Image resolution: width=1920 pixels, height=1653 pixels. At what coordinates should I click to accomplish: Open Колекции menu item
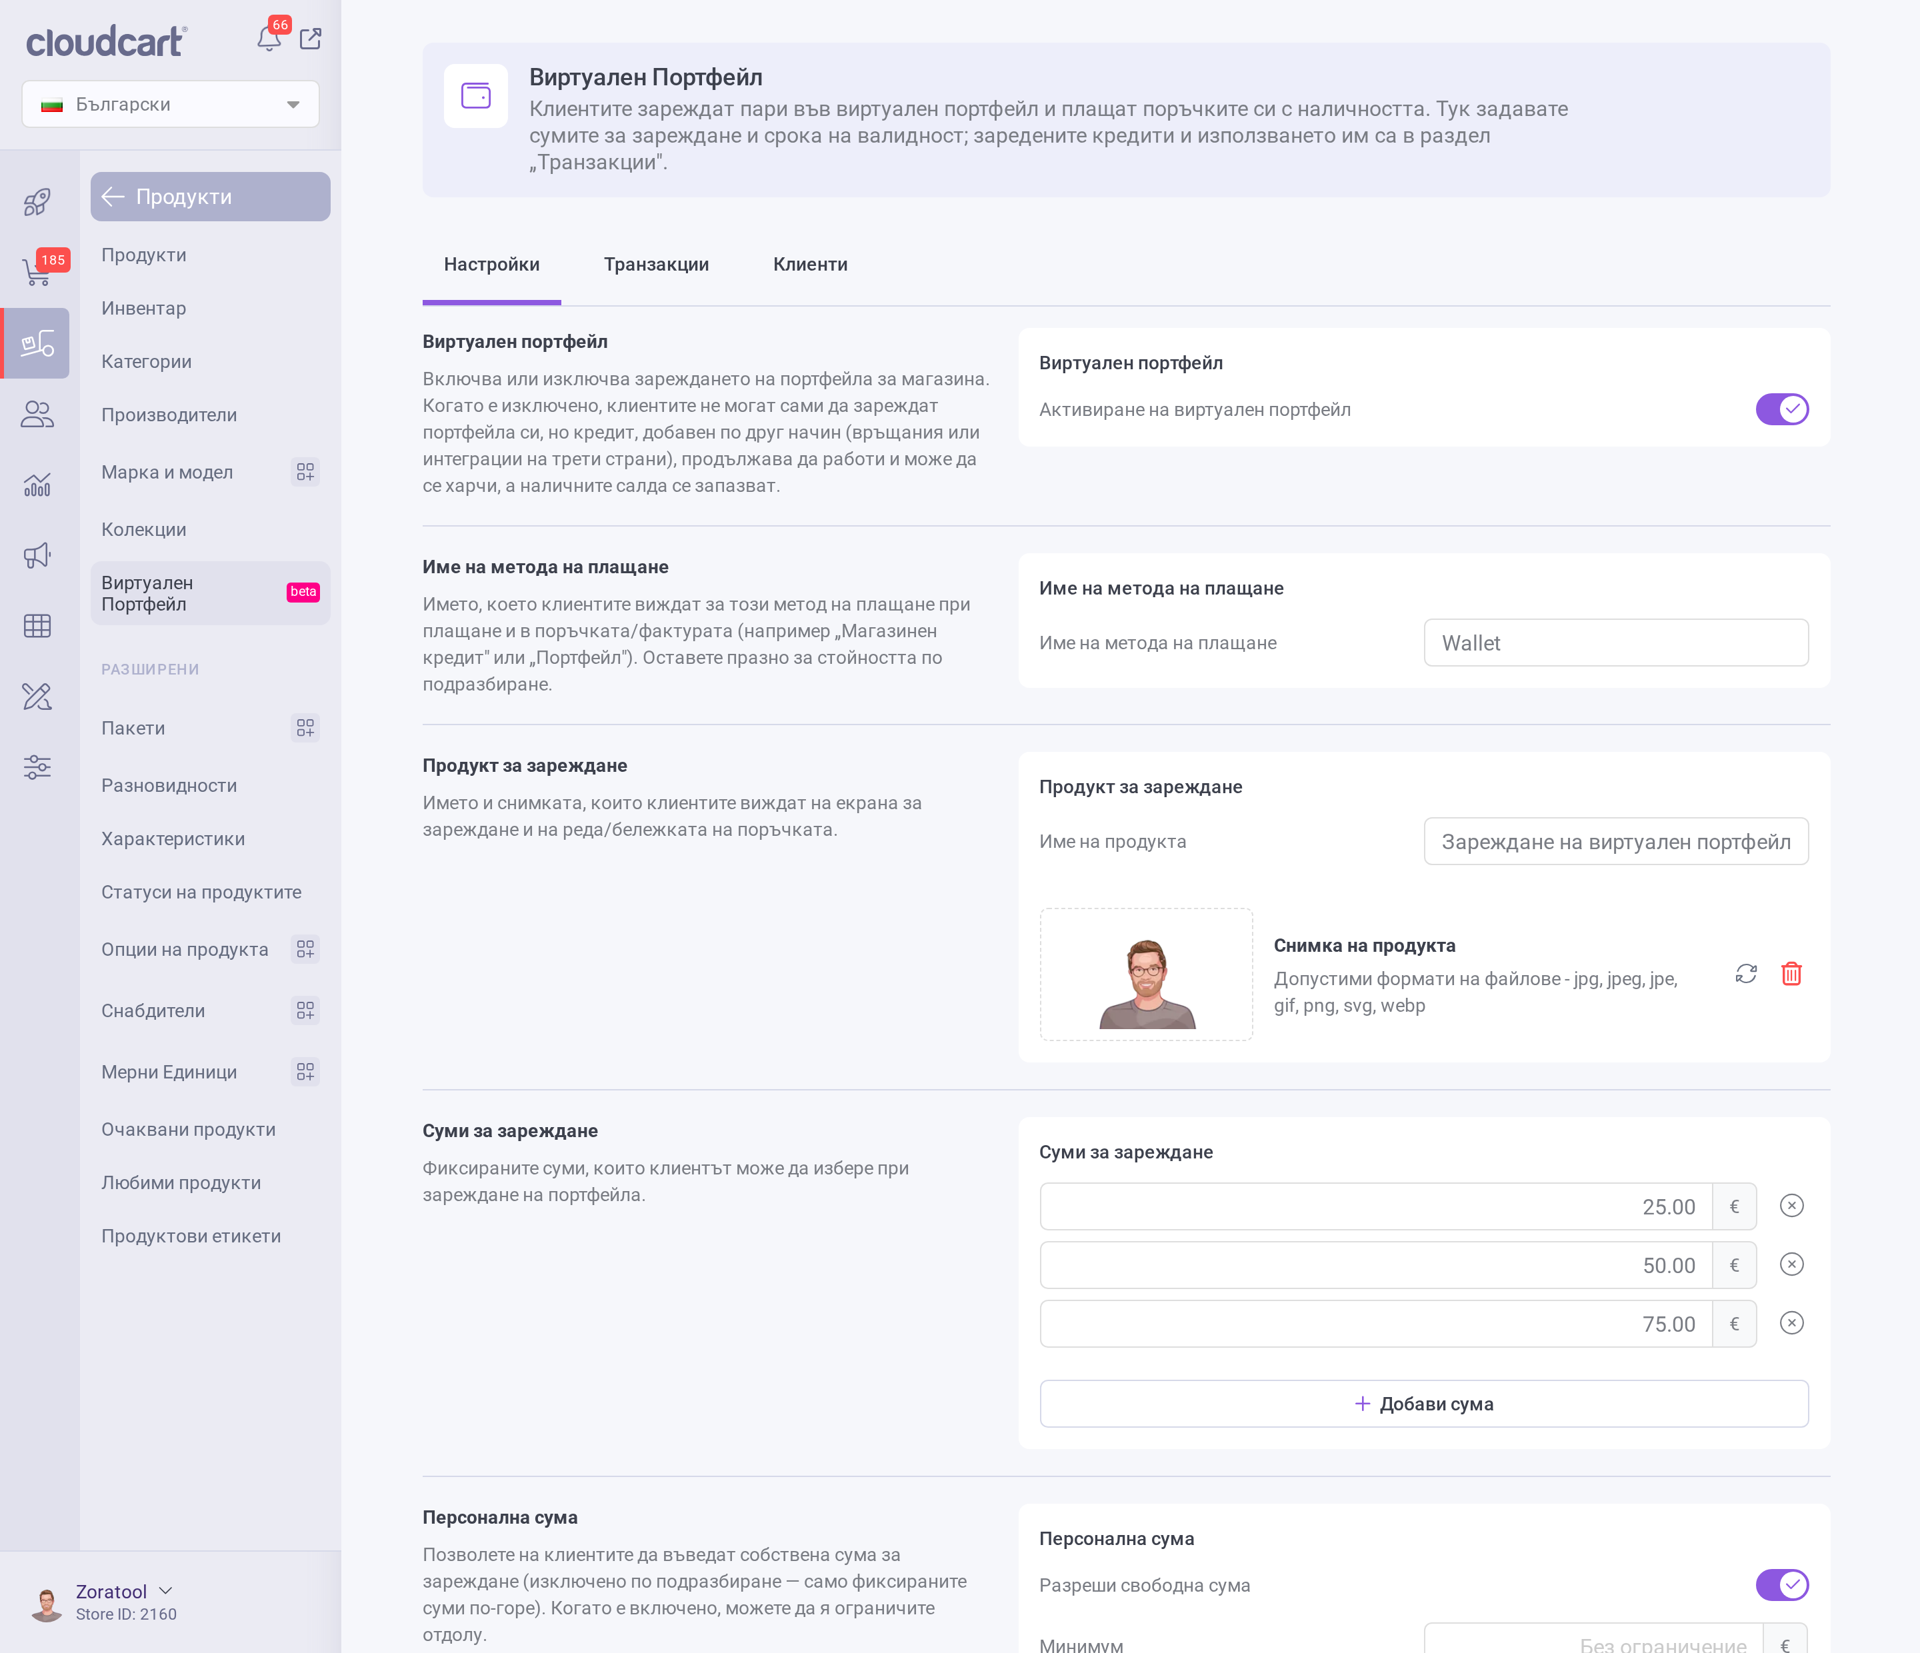click(x=143, y=530)
